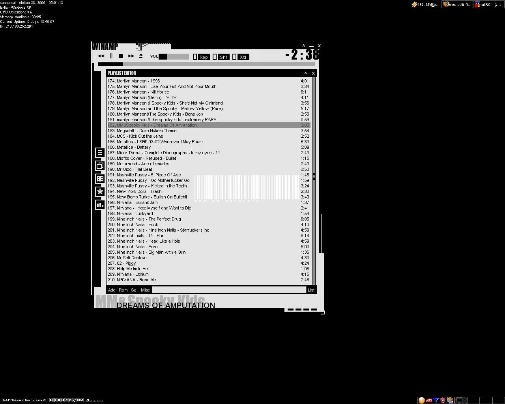
Task: Click eject on bottom mini player bar
Action: tap(67, 400)
